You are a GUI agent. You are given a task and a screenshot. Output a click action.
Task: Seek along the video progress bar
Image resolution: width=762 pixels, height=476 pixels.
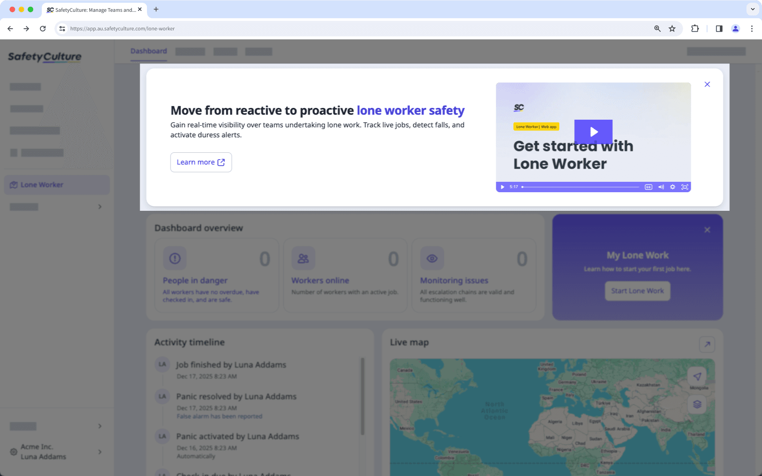[581, 187]
